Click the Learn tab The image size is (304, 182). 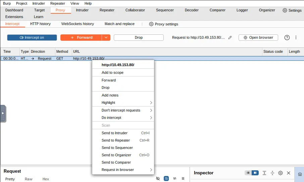click(38, 17)
